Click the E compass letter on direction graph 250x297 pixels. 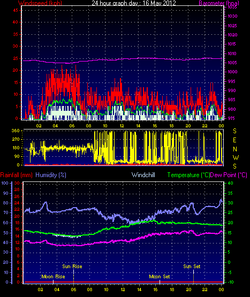(x=234, y=140)
